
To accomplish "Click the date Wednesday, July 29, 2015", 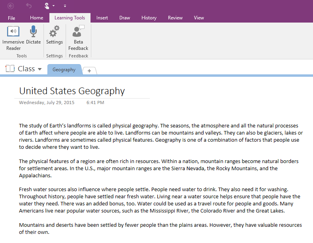I will point(47,103).
